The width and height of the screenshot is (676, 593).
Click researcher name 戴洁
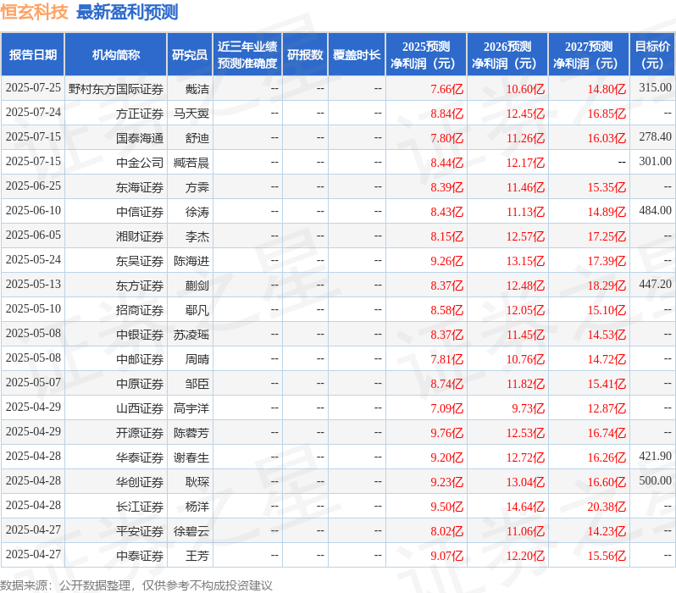click(197, 89)
